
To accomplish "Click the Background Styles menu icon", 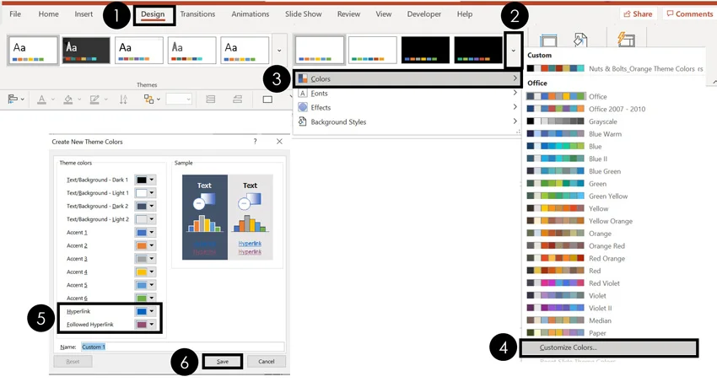I will coord(302,121).
